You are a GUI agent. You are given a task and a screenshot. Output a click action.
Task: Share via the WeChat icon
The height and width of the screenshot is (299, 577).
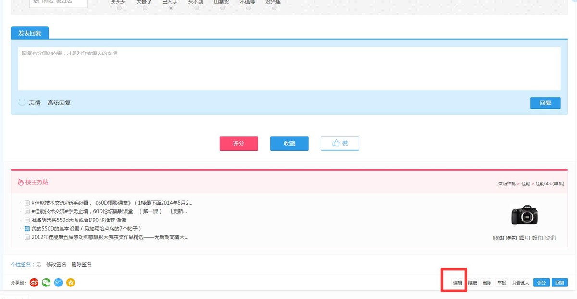[46, 283]
